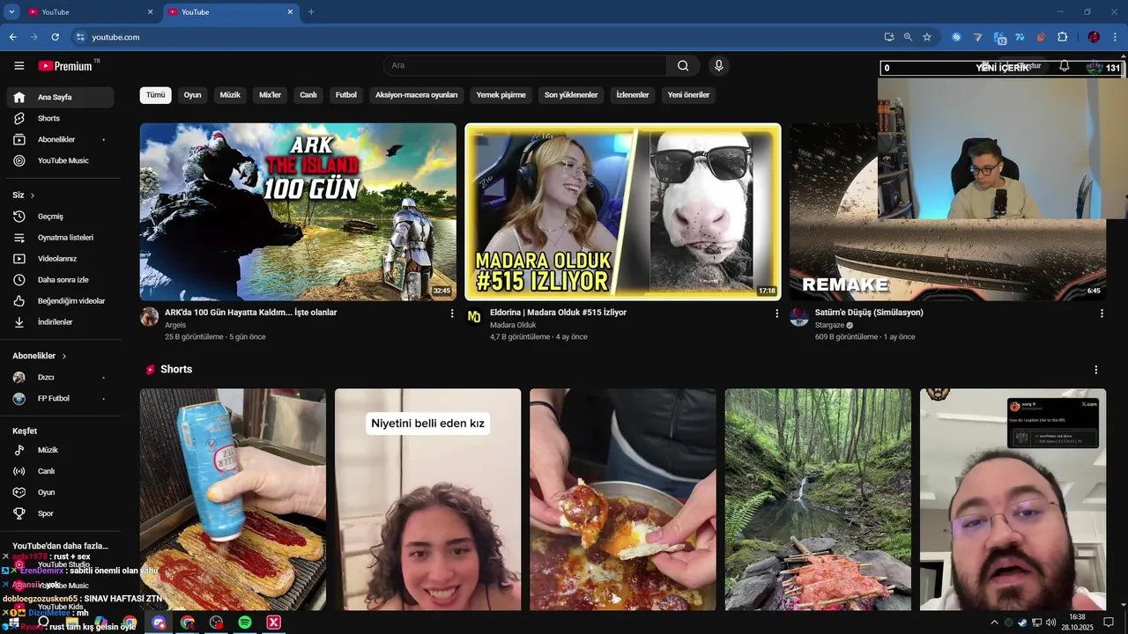The image size is (1128, 634).
Task: Open the notifications bell
Action: pos(1064,66)
